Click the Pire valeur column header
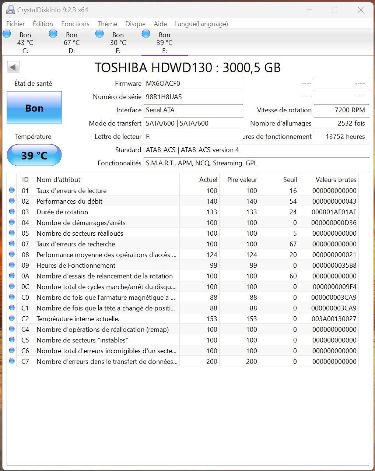The image size is (375, 471). point(239,179)
